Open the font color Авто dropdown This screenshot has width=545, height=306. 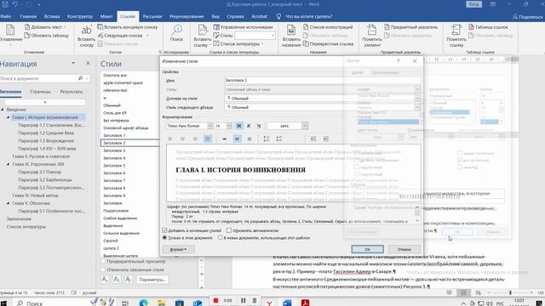[305, 126]
